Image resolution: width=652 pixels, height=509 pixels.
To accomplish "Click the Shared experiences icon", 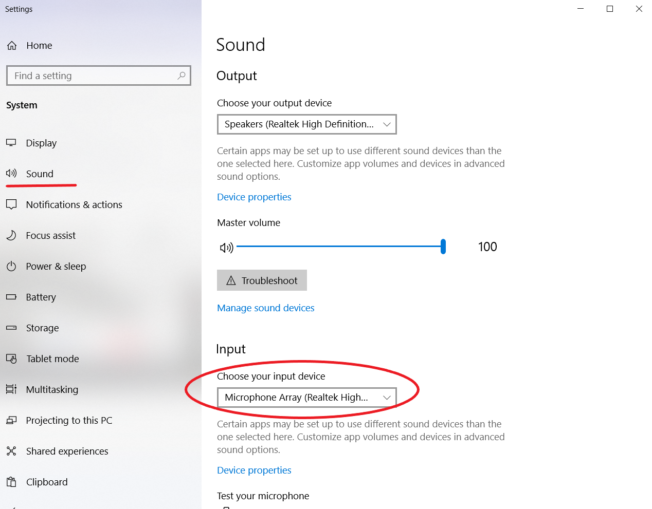I will [x=11, y=451].
